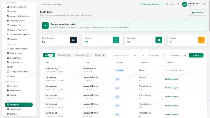Open the Fixed Assets cube icon
210x118 pixels.
[x=8, y=90]
